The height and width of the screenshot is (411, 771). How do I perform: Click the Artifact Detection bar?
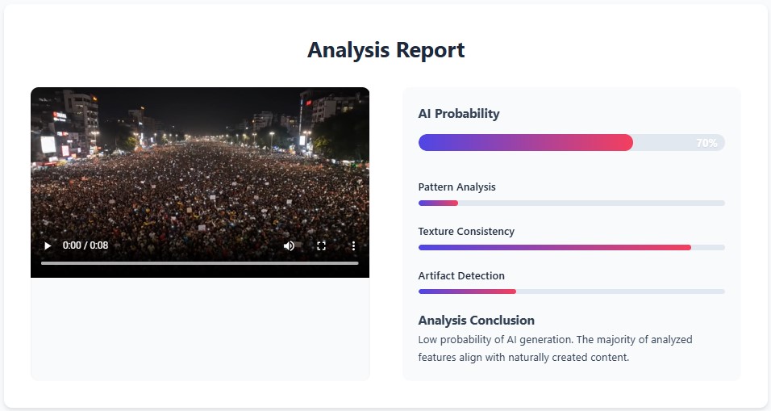pos(571,291)
